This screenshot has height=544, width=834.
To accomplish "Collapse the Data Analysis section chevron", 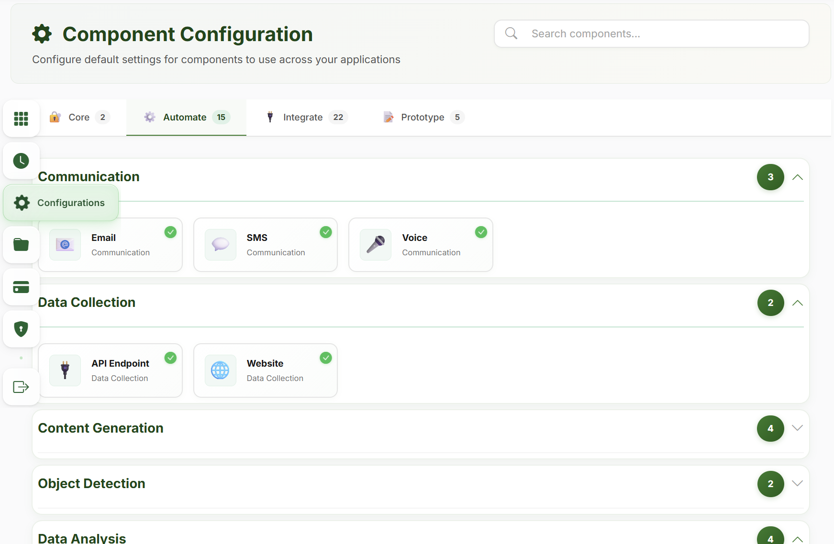I will click(x=797, y=539).
